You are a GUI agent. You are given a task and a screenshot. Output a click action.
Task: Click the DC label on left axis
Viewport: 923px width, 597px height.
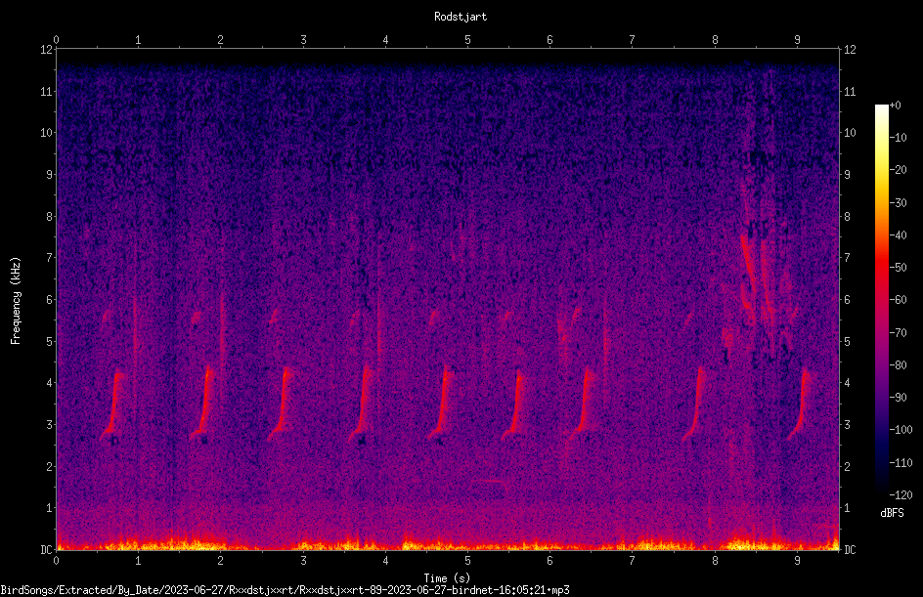47,549
